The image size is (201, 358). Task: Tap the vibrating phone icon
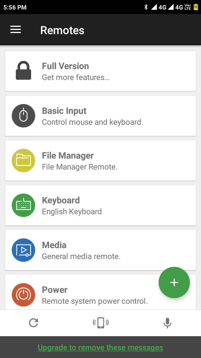click(100, 323)
